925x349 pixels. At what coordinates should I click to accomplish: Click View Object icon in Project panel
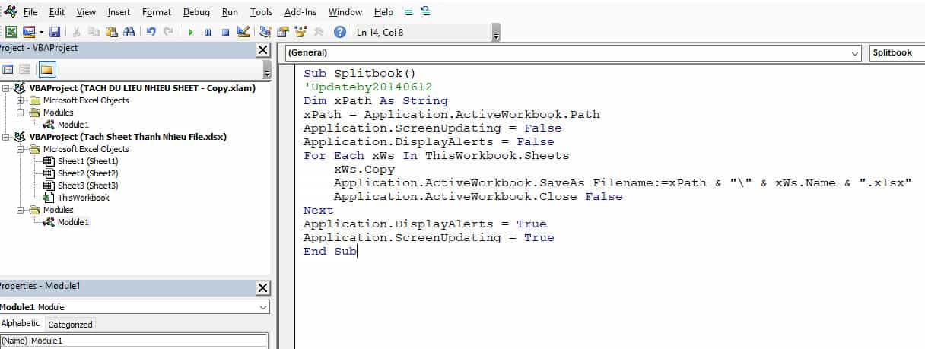pyautogui.click(x=25, y=69)
